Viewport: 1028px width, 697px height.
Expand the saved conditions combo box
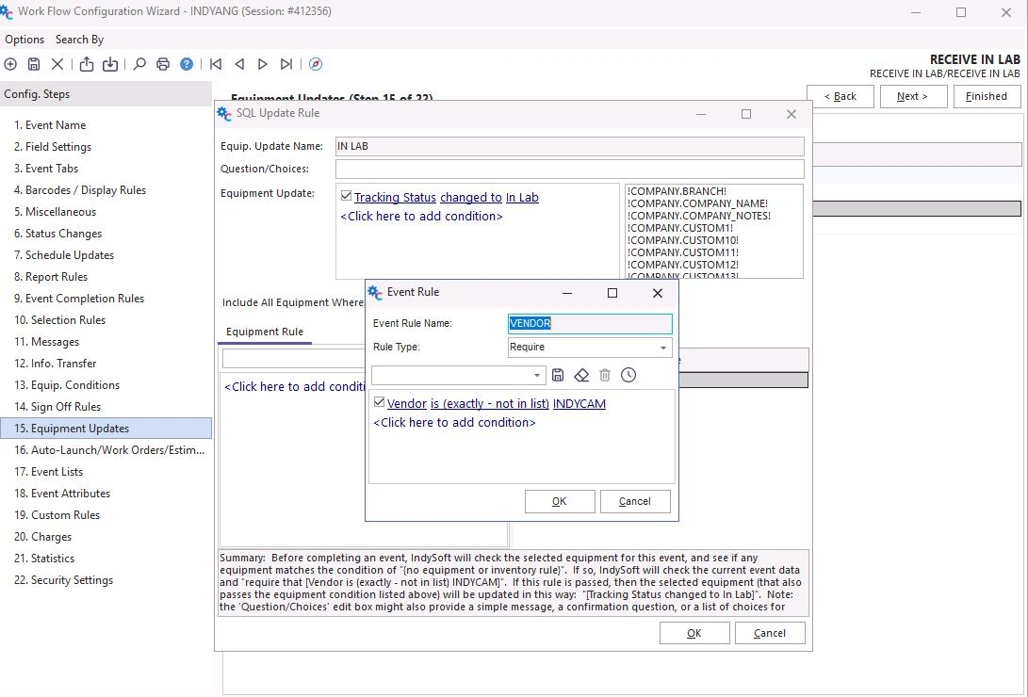(x=537, y=375)
